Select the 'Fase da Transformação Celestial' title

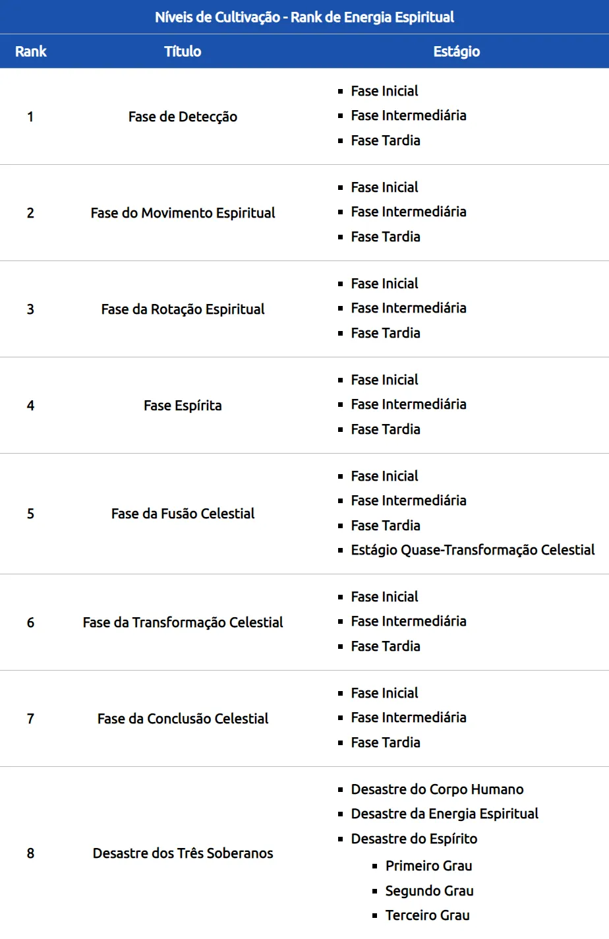pos(183,622)
